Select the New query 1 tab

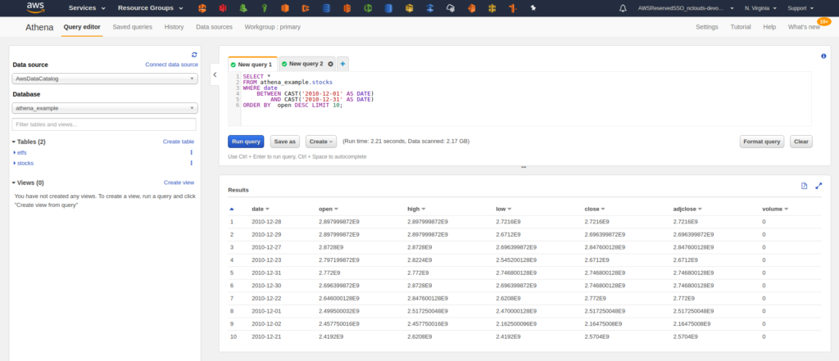252,64
